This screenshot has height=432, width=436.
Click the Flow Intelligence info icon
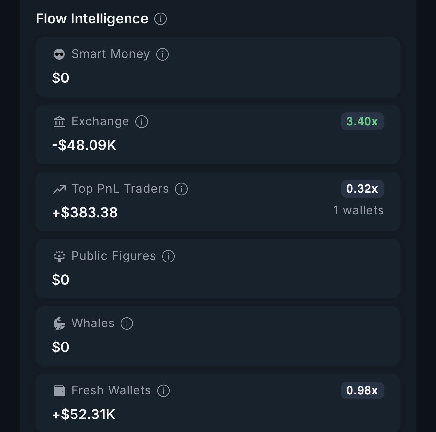[161, 19]
